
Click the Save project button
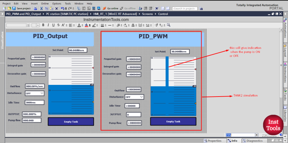pyautogui.click(x=21, y=8)
